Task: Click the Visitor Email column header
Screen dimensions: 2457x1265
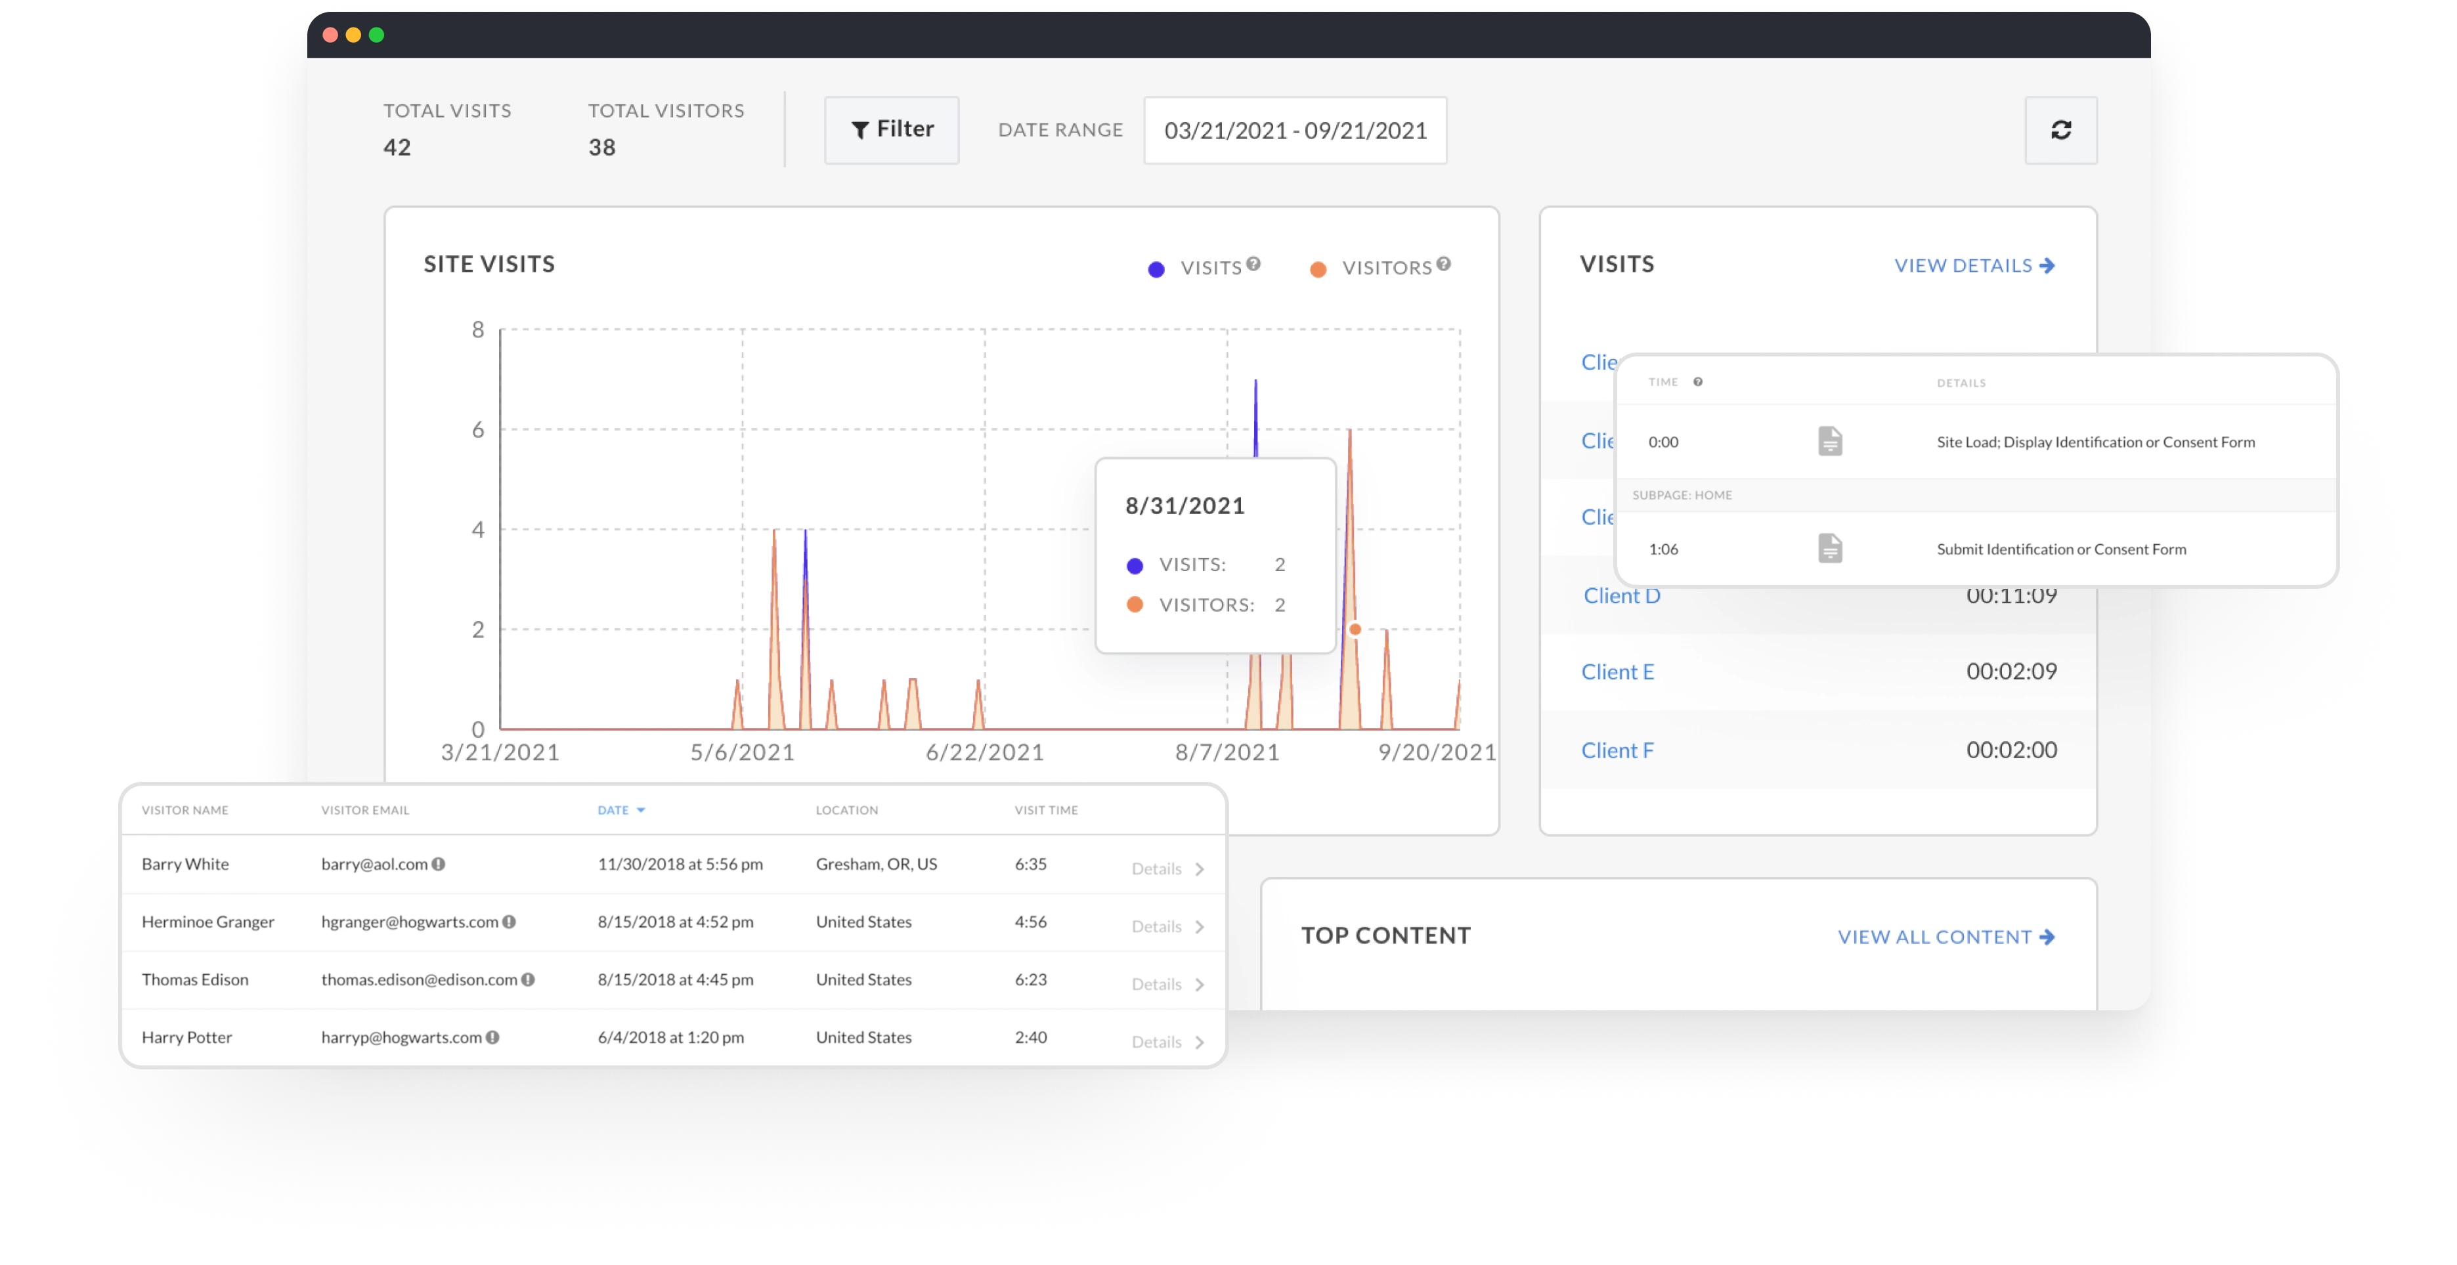Action: [x=365, y=810]
